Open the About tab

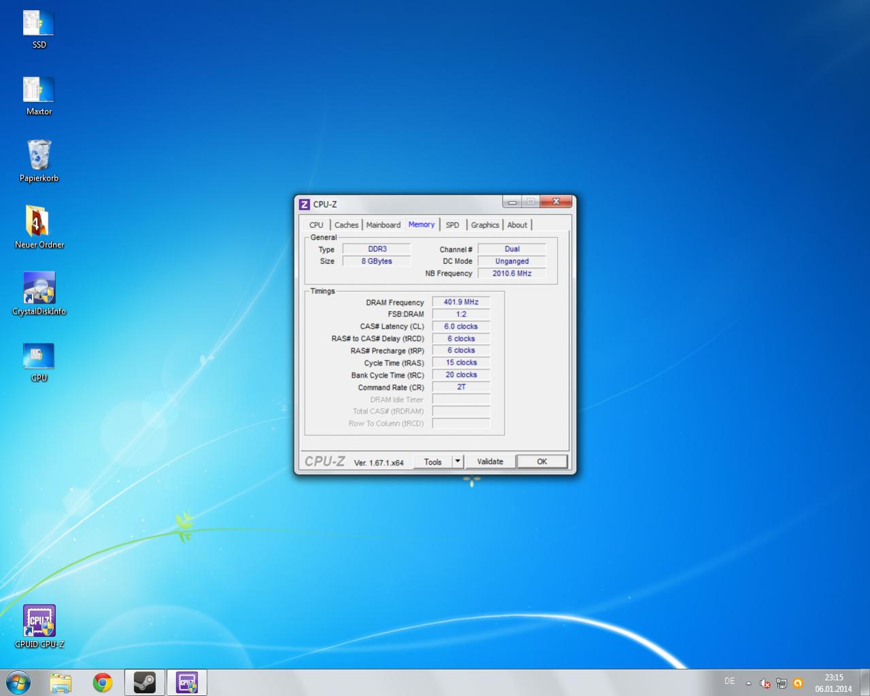point(517,225)
